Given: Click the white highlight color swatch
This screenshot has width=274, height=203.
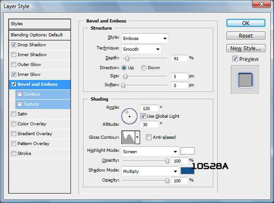Looking at the screenshot, I should coord(187,151).
